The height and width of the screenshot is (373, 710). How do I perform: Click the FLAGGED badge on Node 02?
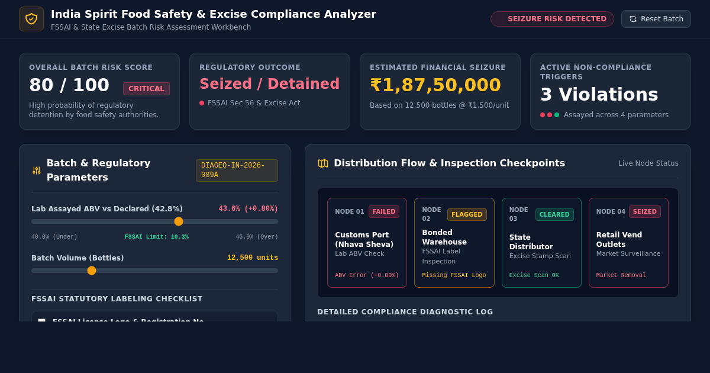467,214
